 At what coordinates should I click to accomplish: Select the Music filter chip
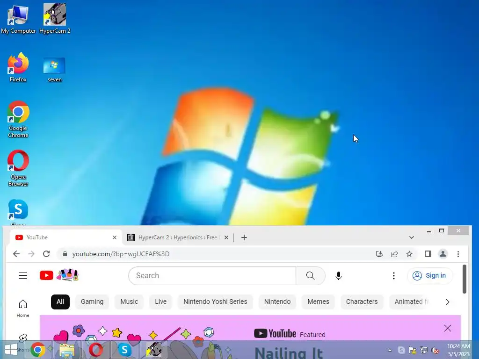coord(129,302)
